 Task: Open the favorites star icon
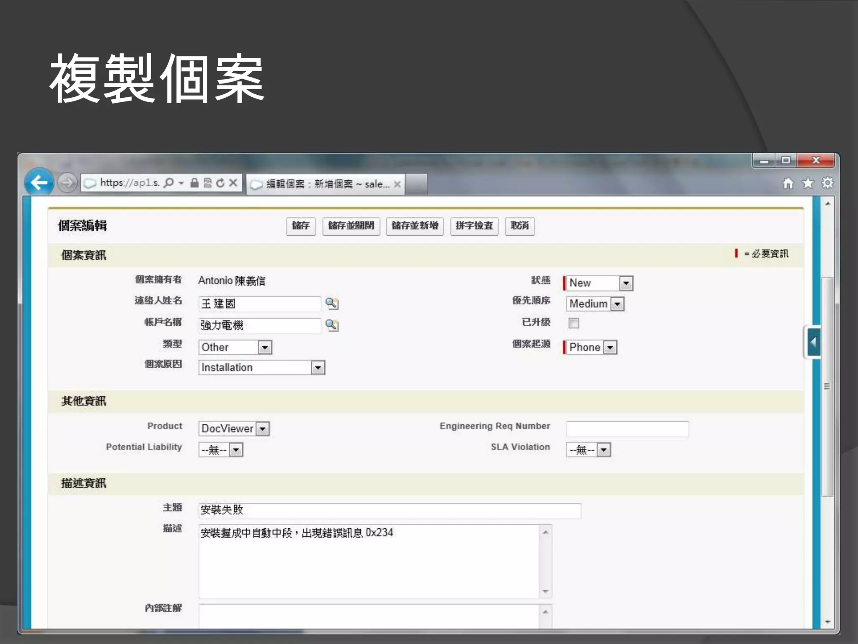pos(808,183)
